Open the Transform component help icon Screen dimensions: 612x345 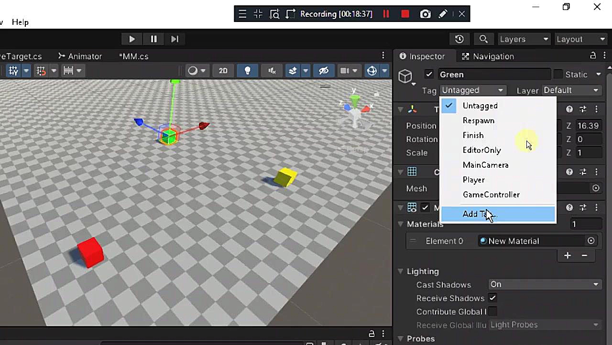(x=569, y=109)
